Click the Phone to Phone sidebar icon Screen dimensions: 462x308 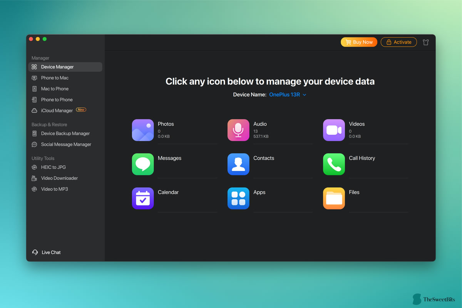coord(34,100)
